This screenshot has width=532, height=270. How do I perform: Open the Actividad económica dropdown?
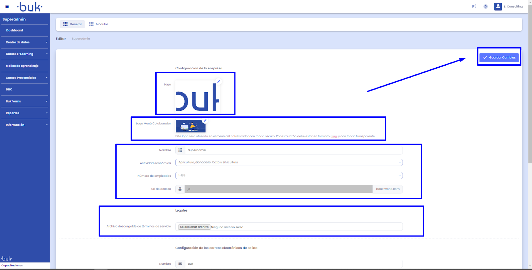(x=289, y=163)
